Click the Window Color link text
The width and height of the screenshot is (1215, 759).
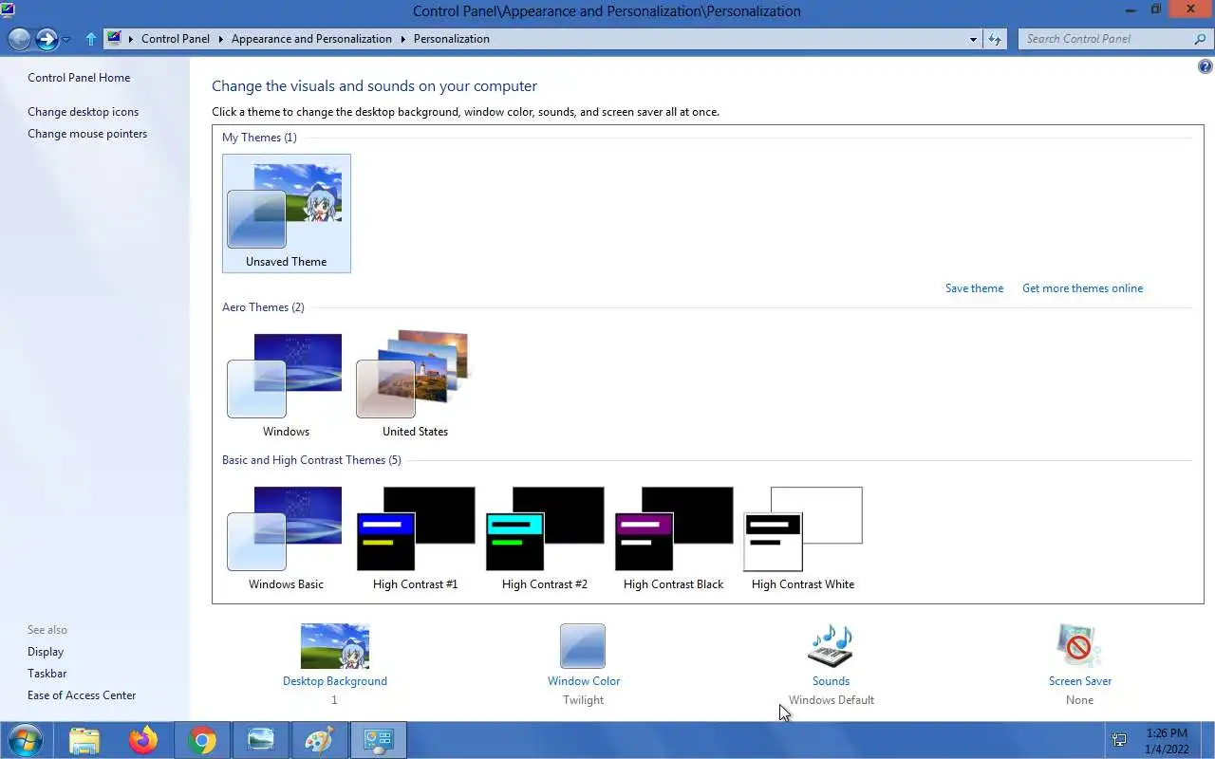[584, 681]
